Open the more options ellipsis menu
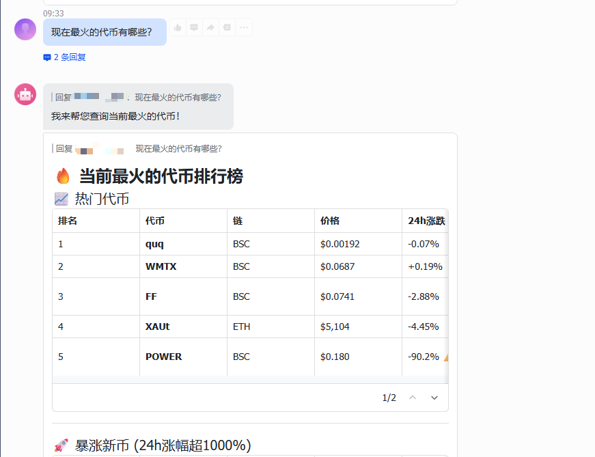Viewport: 595px width, 457px height. pos(243,27)
